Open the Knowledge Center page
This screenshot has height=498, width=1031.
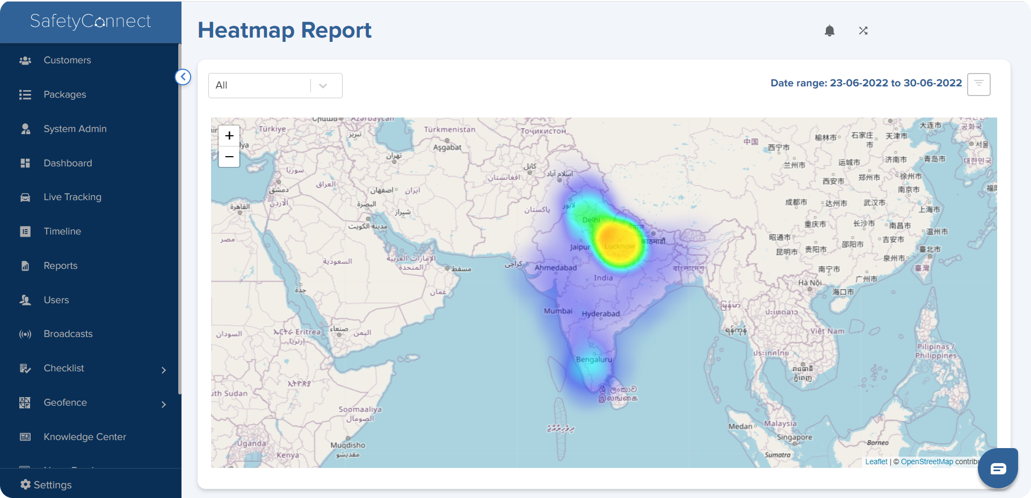85,437
